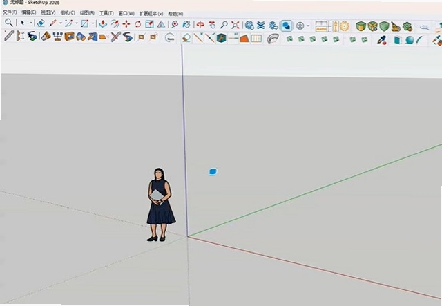This screenshot has height=306, width=442.
Task: Select the Scale tool
Action: [x=149, y=24]
